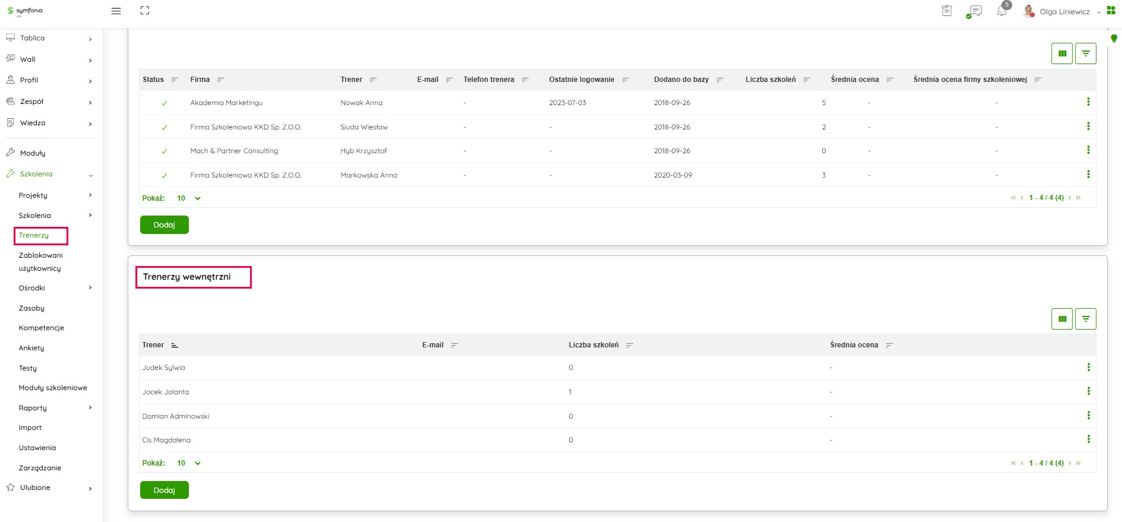
Task: Sort internal trainers by Liczba szkoleń
Action: [630, 345]
